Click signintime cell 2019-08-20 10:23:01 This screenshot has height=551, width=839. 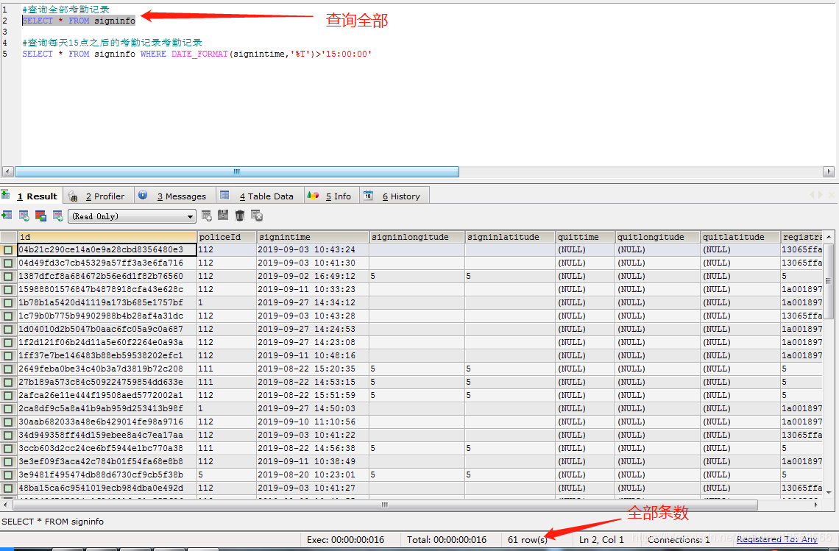pos(313,475)
